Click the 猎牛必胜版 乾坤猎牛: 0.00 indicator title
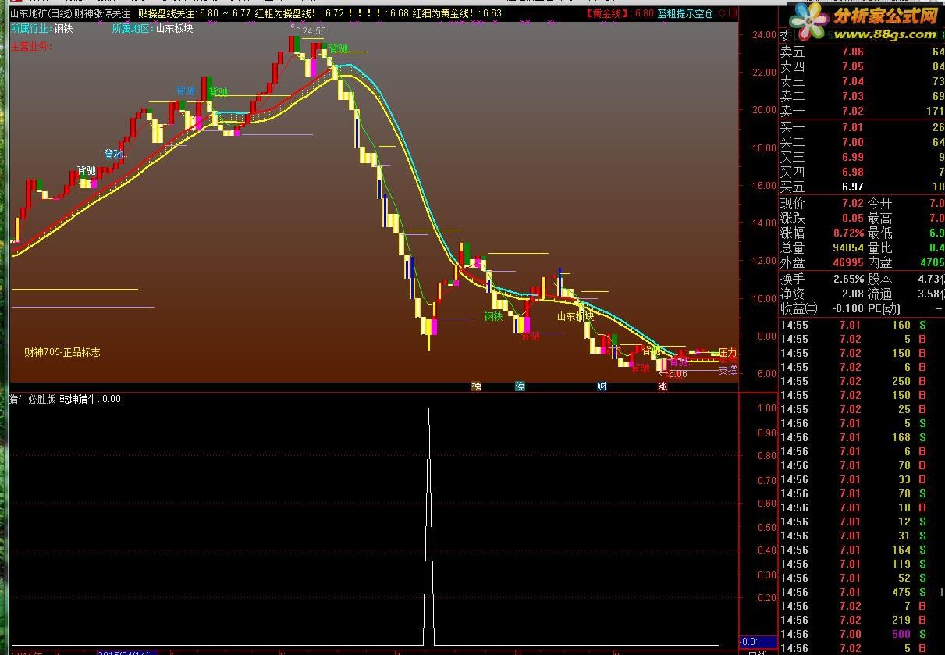945x655 pixels. point(65,399)
